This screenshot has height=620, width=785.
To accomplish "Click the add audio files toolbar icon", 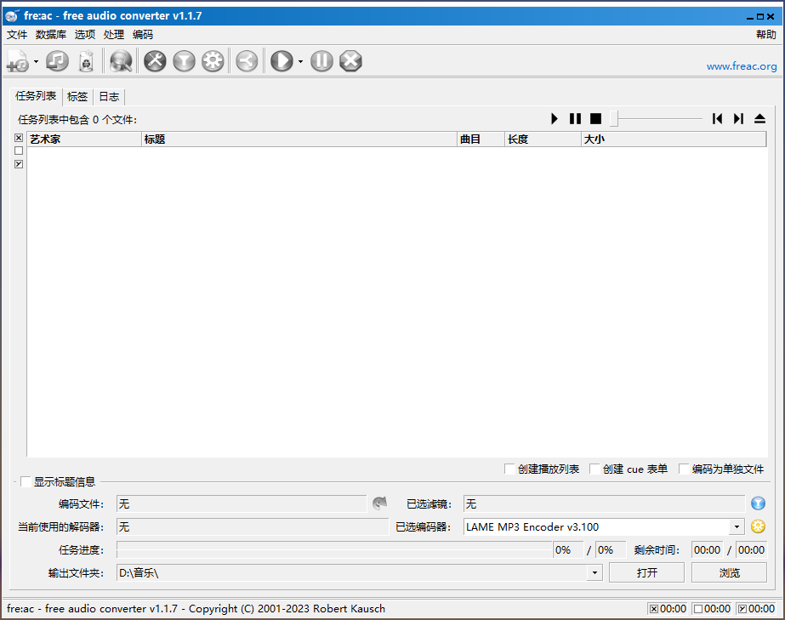I will pos(16,61).
